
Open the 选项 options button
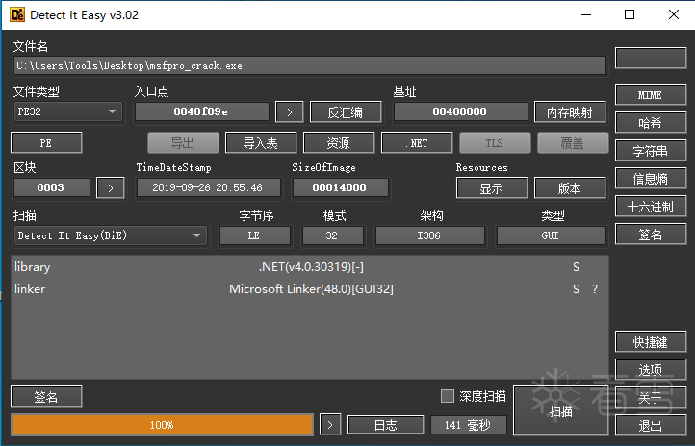[x=650, y=369]
